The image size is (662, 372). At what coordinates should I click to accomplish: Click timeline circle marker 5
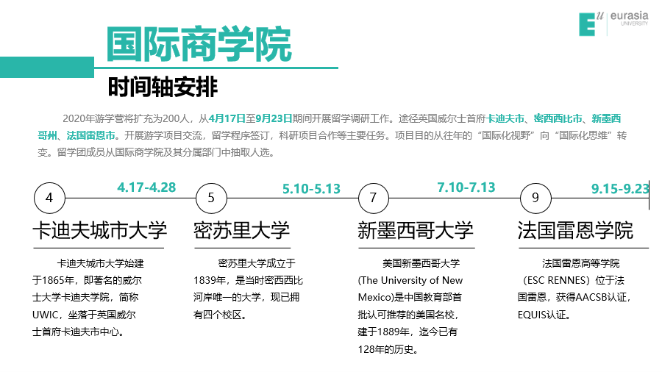pos(212,198)
